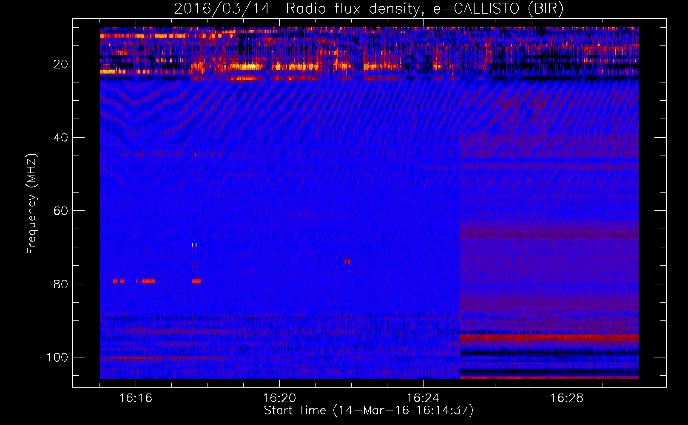688x425 pixels.
Task: Click the 40 frequency tick label
Action: (x=61, y=138)
